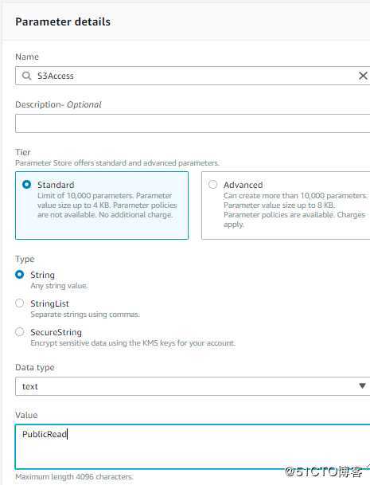
Task: Choose the String type radio button
Action: pos(19,275)
